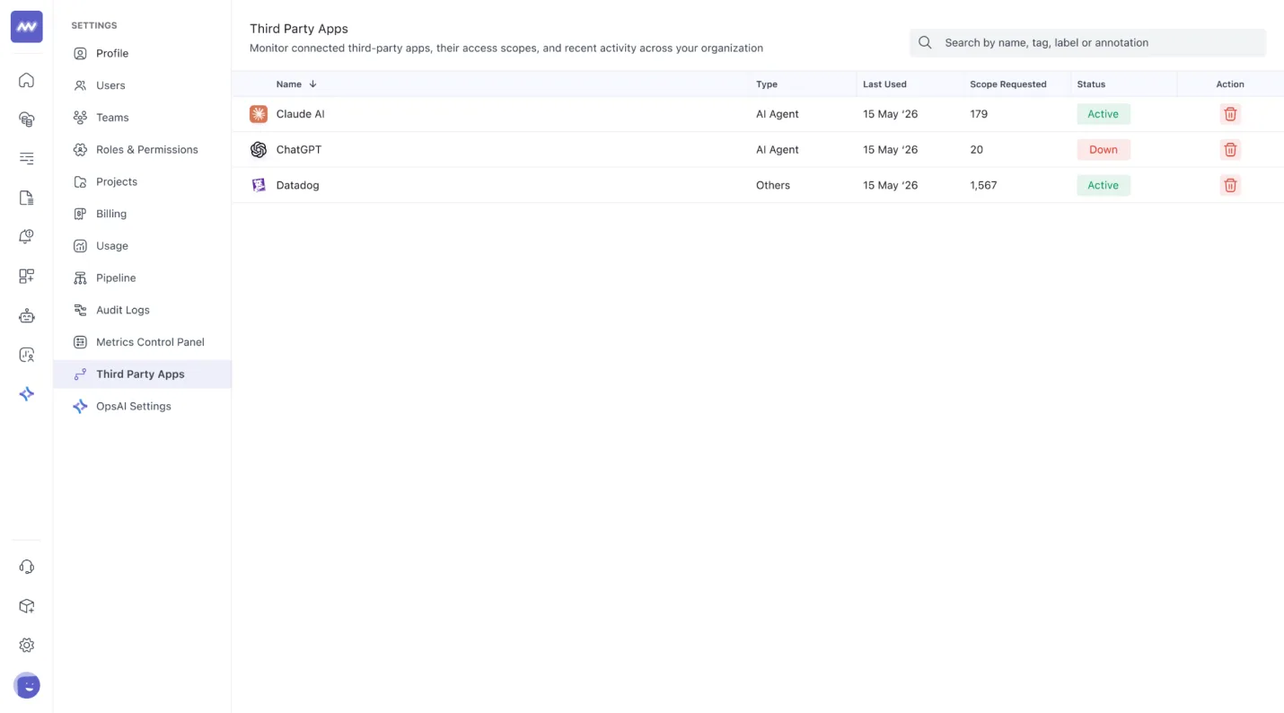Click the search magnifier icon
Image resolution: width=1284 pixels, height=713 pixels.
pyautogui.click(x=925, y=42)
